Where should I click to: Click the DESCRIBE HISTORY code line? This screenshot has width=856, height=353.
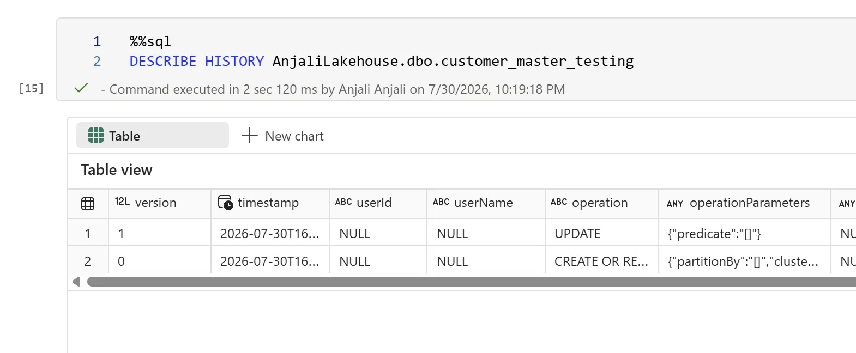[382, 61]
